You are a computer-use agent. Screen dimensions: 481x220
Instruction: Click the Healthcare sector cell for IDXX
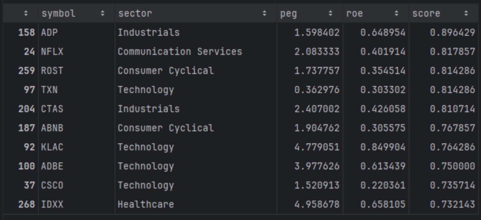[146, 204]
